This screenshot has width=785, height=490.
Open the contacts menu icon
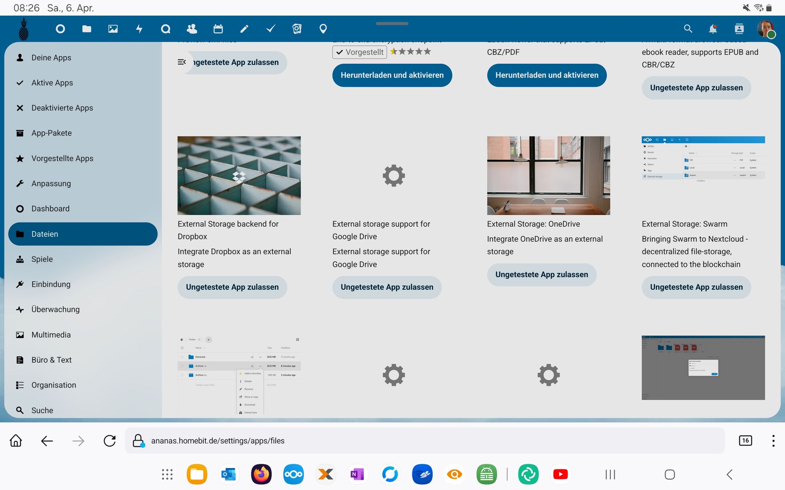[739, 29]
